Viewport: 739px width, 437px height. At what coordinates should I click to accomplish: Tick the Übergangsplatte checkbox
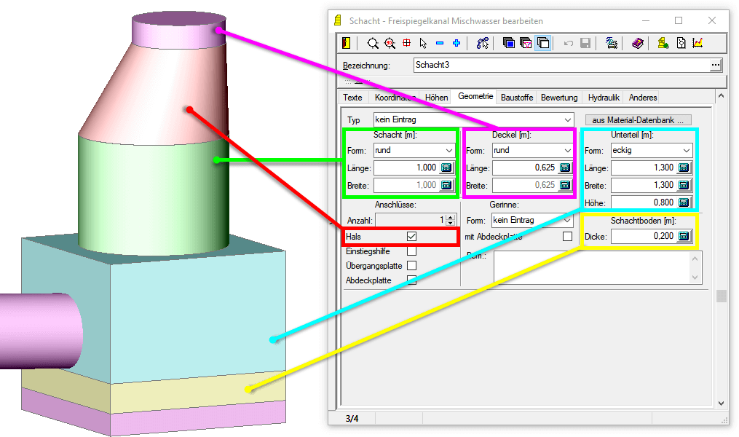[412, 266]
